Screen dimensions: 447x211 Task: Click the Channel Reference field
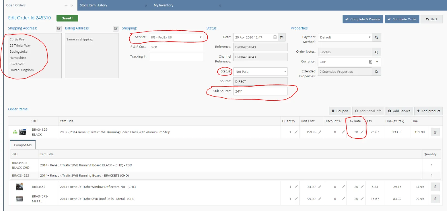pyautogui.click(x=260, y=57)
